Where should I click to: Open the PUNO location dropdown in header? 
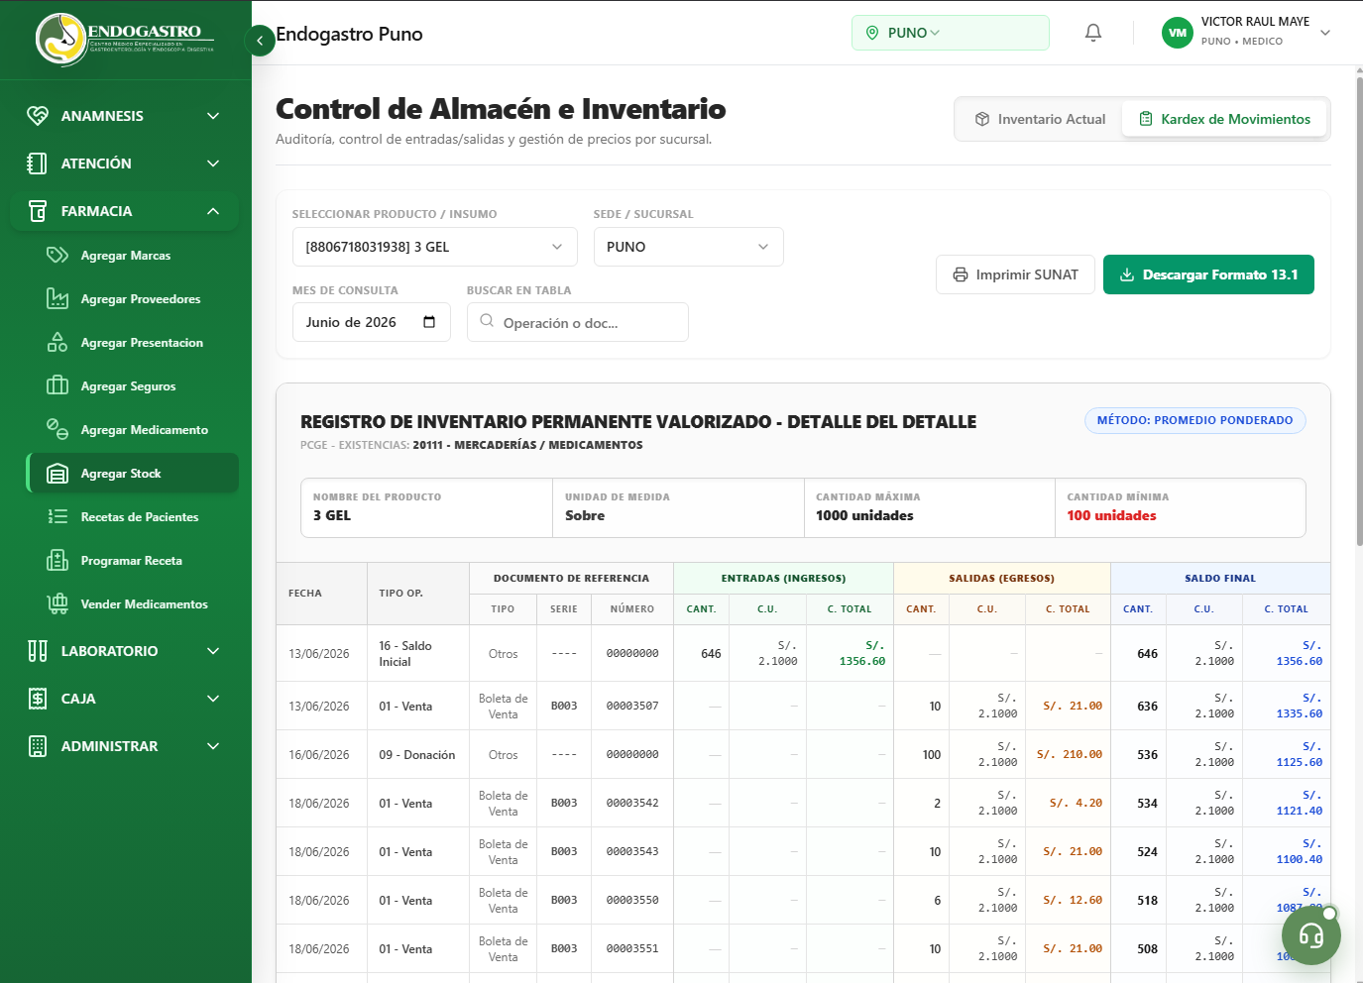tap(950, 33)
